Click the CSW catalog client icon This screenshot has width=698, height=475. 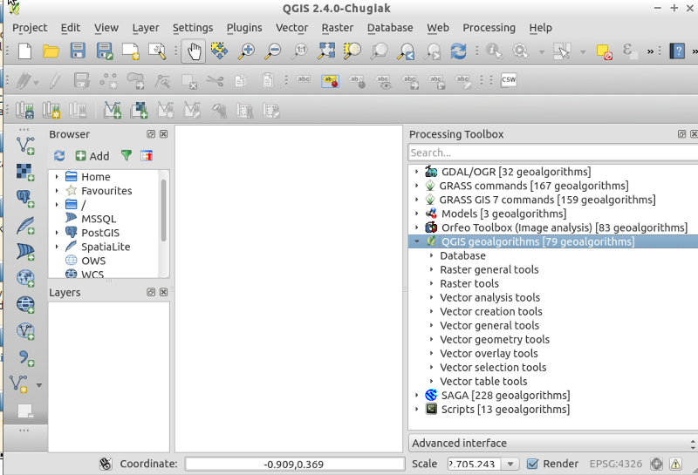[x=509, y=79]
